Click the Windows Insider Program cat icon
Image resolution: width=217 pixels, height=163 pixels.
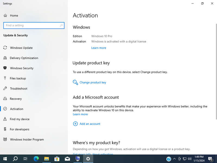click(x=5, y=139)
